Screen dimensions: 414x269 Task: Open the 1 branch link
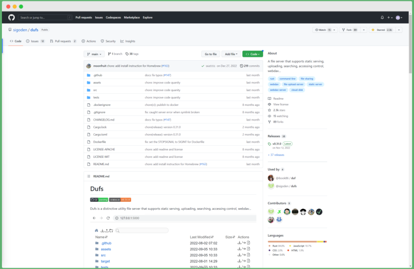point(115,54)
